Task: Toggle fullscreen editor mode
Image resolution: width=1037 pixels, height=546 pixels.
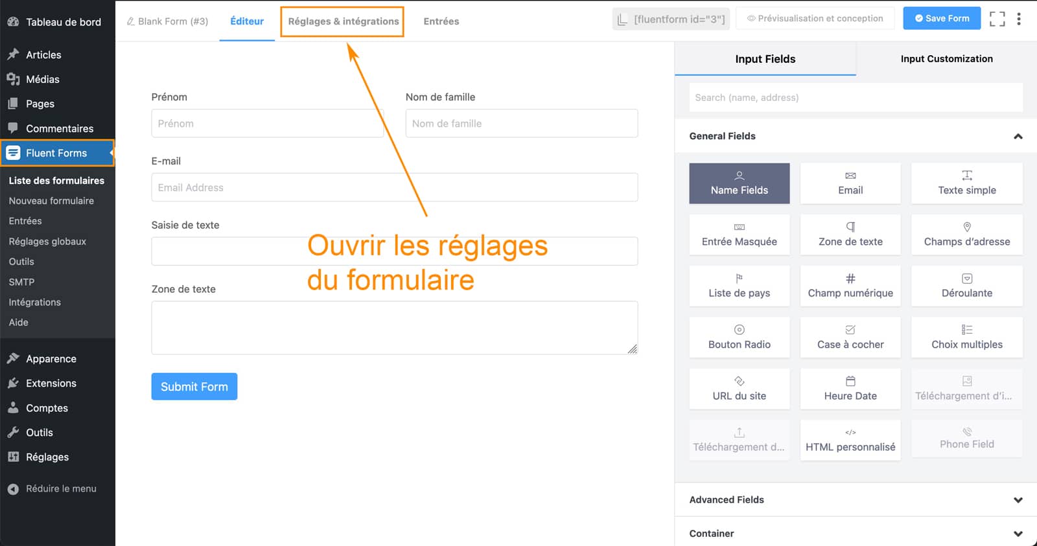Action: [997, 19]
